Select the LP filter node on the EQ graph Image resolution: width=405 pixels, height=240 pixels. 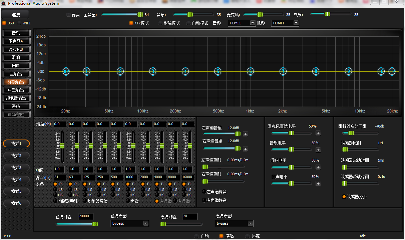(x=392, y=71)
